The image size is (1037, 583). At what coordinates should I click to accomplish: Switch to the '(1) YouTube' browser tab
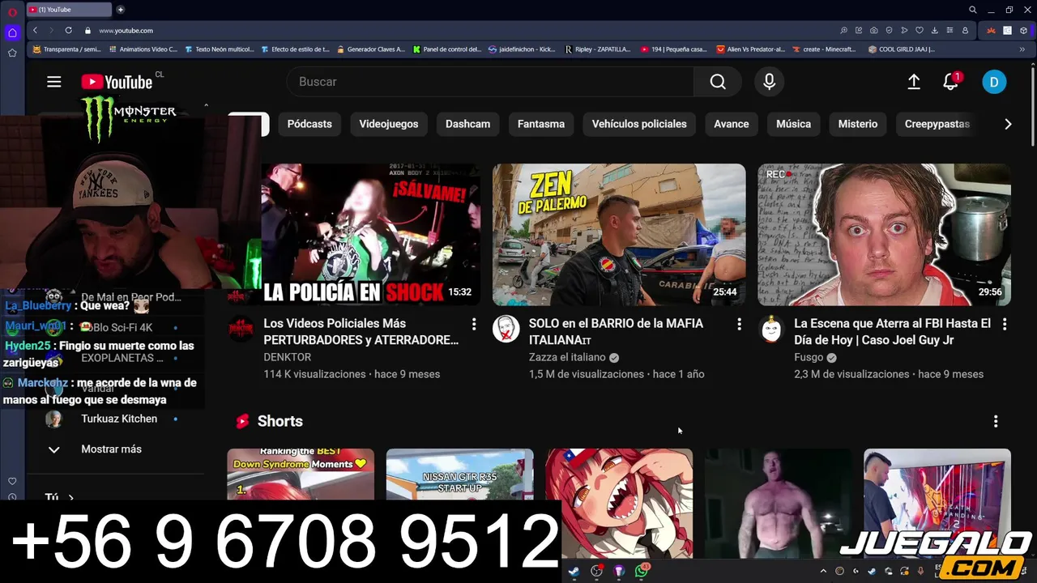[x=68, y=10]
